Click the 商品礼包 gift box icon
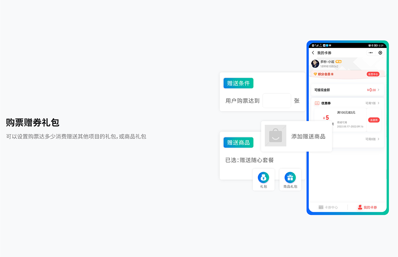 [x=290, y=178]
